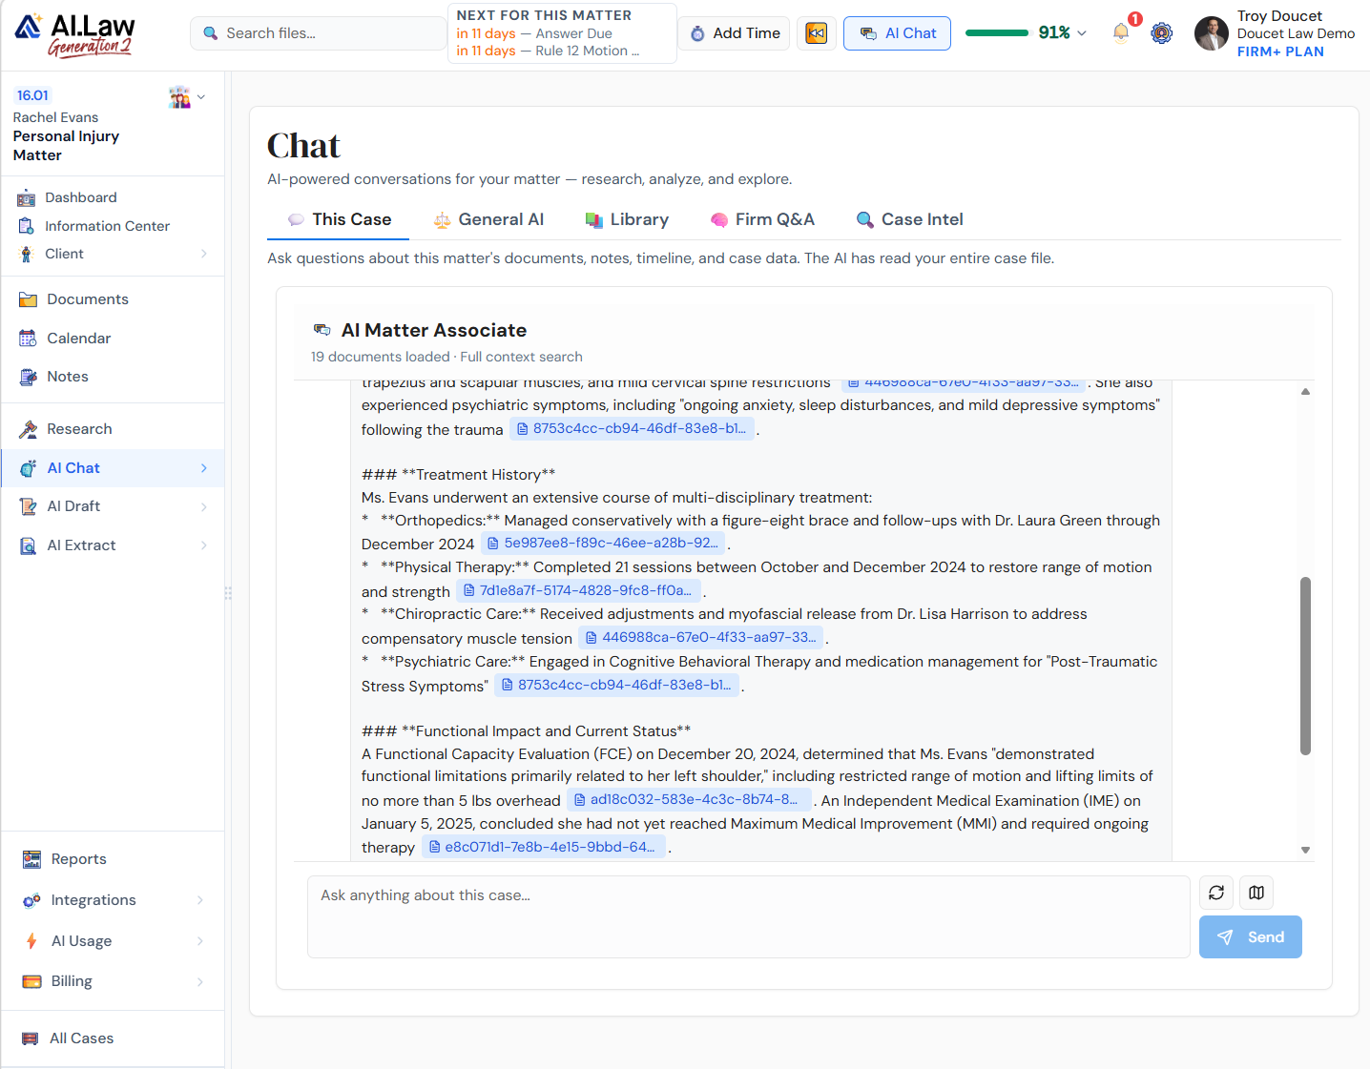The width and height of the screenshot is (1370, 1069).
Task: Click Troy Doucet profile avatar
Action: (1211, 33)
